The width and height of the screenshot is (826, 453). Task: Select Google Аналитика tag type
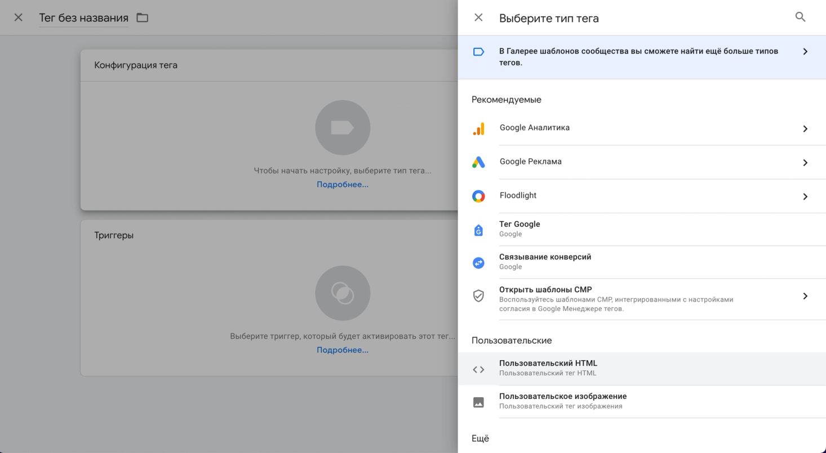click(x=642, y=128)
